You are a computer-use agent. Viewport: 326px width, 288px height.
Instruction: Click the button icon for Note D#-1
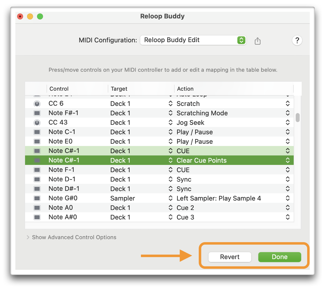coord(37,189)
